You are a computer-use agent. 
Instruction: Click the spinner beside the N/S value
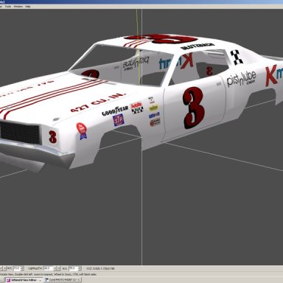point(22,268)
